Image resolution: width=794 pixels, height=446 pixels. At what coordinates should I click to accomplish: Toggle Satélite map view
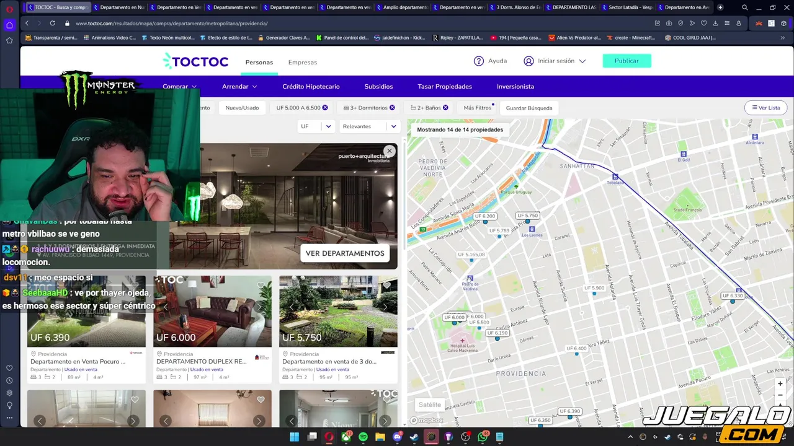pos(429,404)
